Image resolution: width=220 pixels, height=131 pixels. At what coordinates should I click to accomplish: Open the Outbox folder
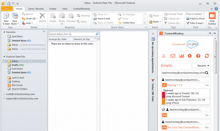click(x=14, y=81)
